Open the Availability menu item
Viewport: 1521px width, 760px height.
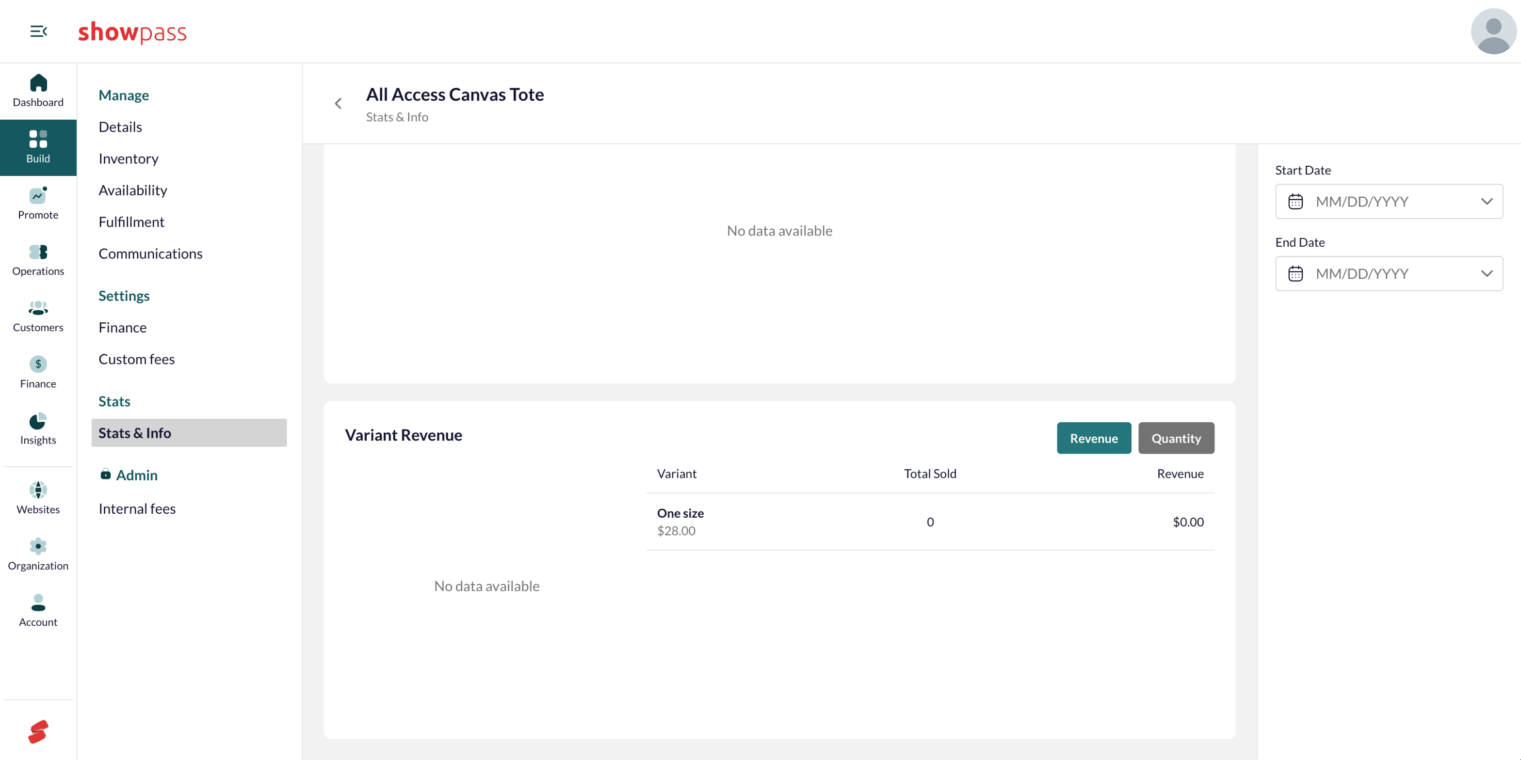coord(133,190)
